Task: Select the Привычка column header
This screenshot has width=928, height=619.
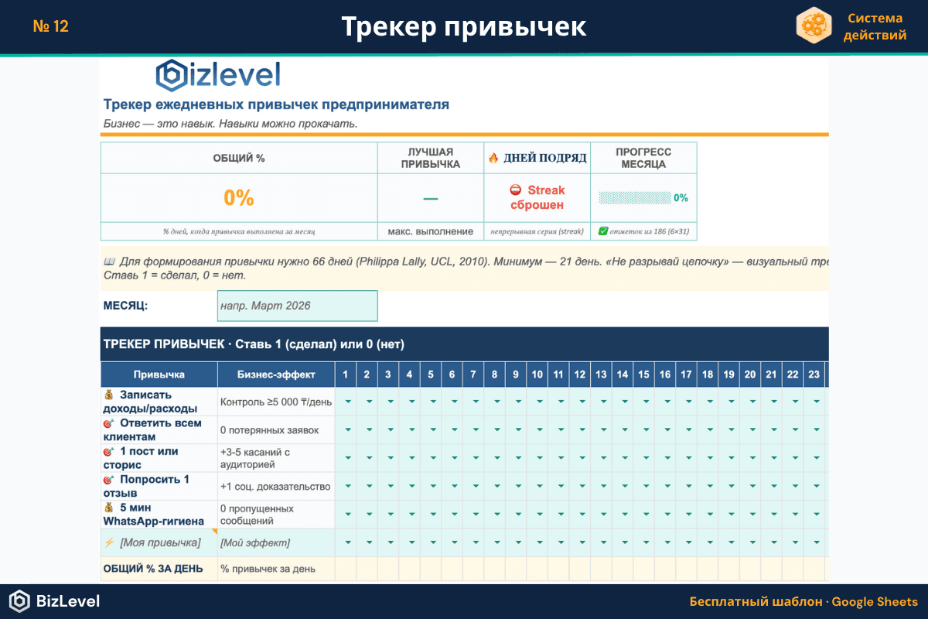Action: pyautogui.click(x=159, y=374)
